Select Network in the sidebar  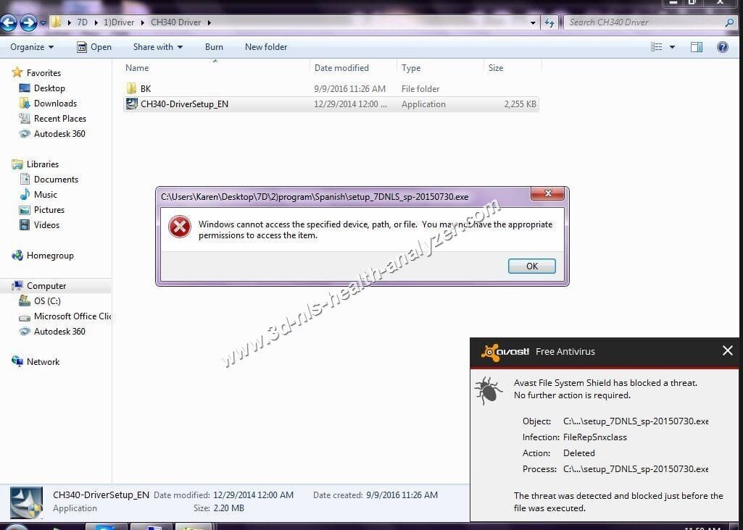point(43,361)
